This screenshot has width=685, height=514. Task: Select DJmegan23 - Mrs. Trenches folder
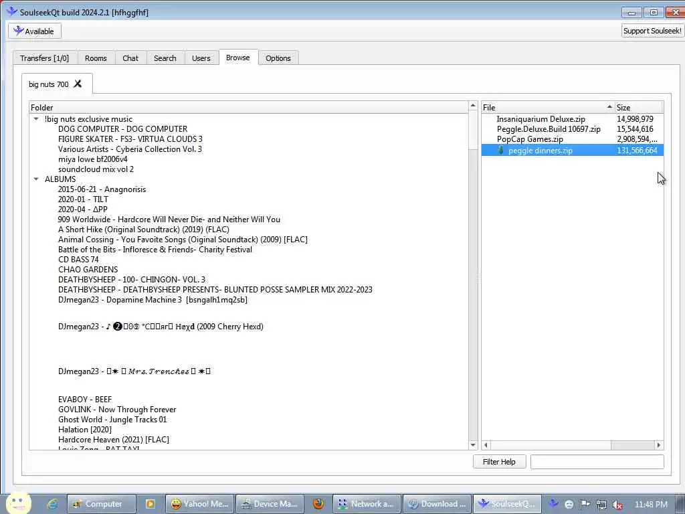134,371
